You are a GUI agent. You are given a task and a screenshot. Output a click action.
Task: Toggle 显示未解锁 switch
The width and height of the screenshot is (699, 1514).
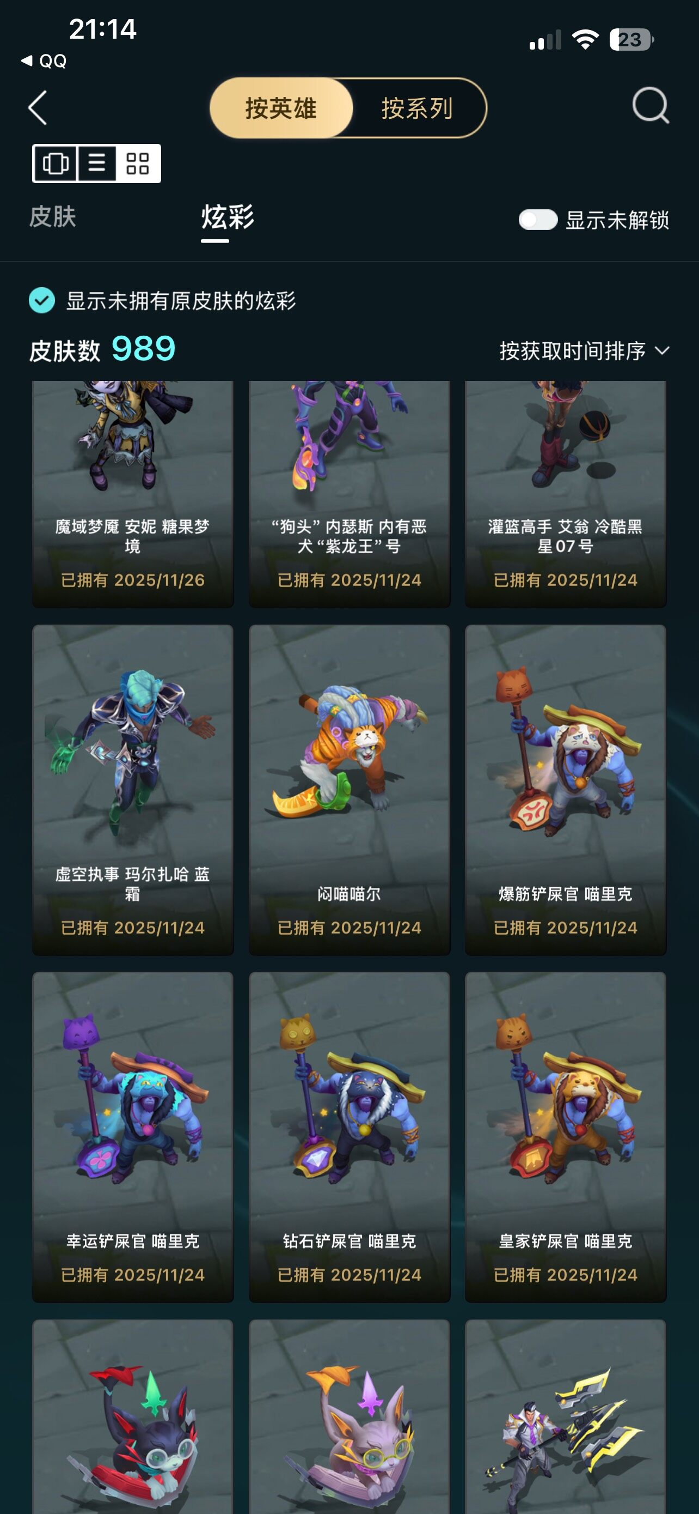pos(538,220)
